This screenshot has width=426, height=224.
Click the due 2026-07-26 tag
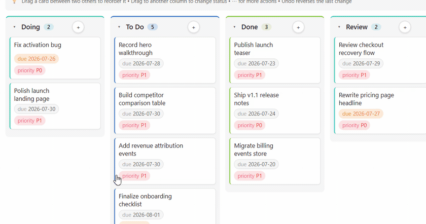point(37,59)
